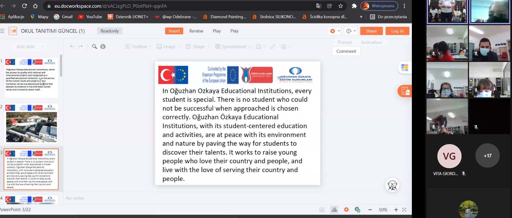Click the print icon in toolbar

(x=103, y=46)
